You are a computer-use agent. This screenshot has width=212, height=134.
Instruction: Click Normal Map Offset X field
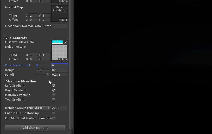pos(33,20)
